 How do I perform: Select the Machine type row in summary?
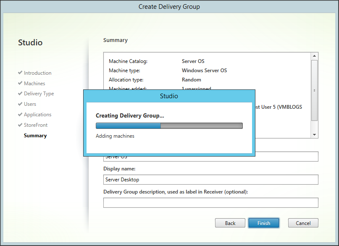coord(168,71)
